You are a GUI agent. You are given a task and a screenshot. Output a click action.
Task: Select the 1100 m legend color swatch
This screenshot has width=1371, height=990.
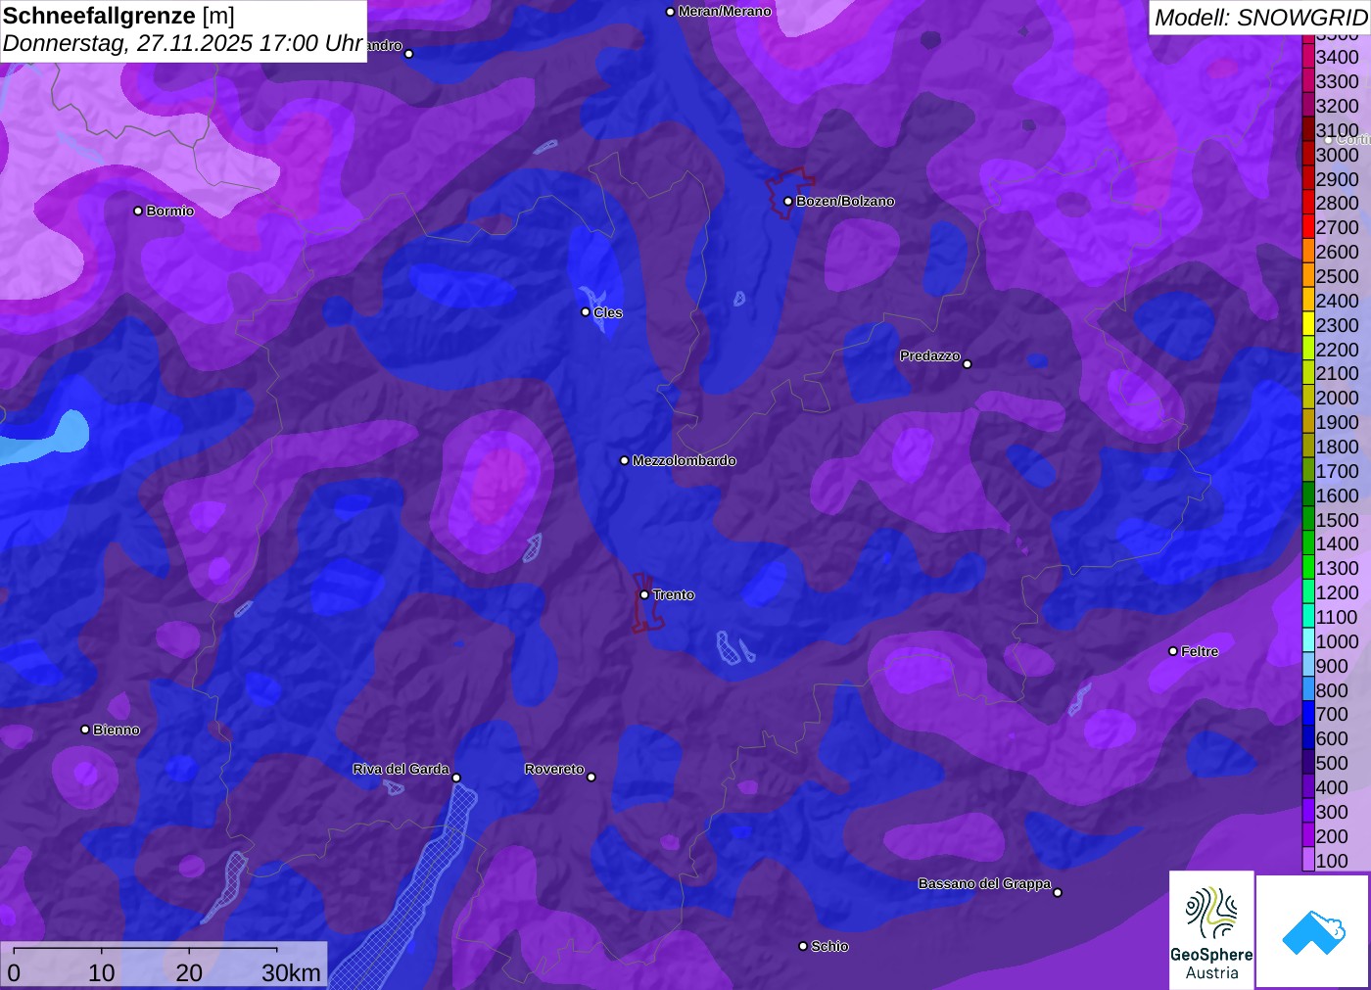click(1307, 617)
